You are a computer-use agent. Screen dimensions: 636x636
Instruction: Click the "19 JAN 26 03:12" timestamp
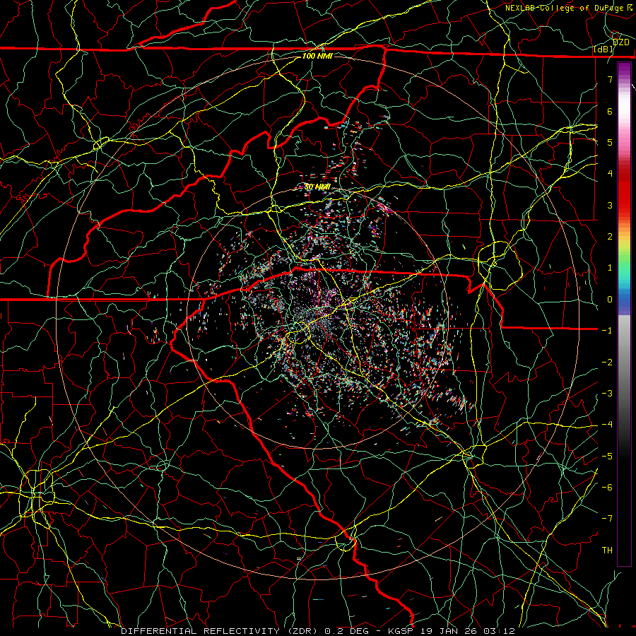coord(467,631)
